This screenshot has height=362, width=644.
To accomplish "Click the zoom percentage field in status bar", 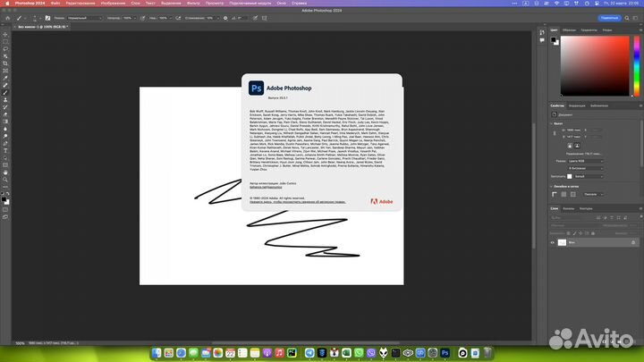I will (x=20, y=343).
